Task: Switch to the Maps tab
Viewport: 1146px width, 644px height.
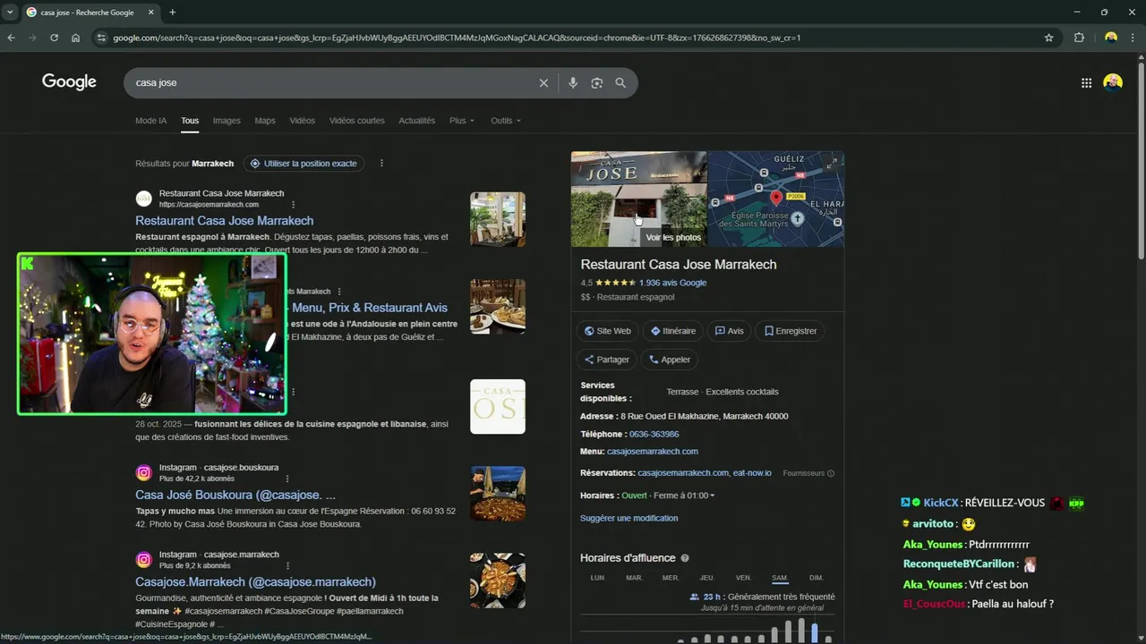Action: pos(264,121)
